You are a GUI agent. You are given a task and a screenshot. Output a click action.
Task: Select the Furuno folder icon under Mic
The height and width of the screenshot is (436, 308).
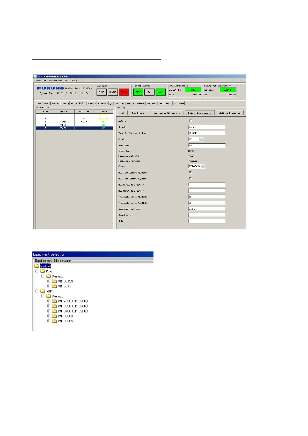[49, 276]
